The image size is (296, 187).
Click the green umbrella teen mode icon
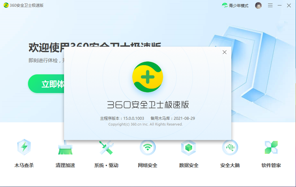click(225, 5)
